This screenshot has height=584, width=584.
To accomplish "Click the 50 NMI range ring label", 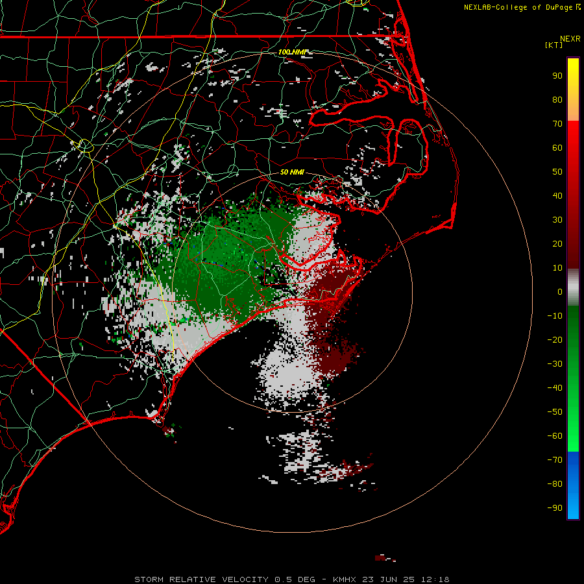I will click(x=292, y=172).
